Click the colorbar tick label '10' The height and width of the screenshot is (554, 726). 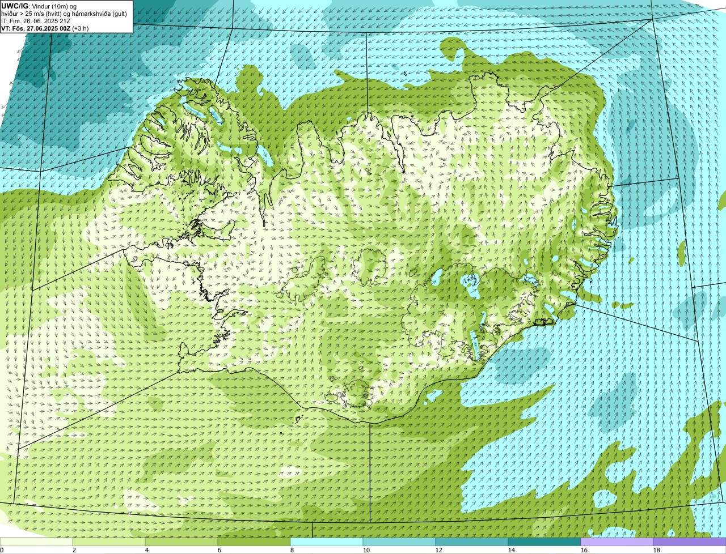click(x=366, y=550)
